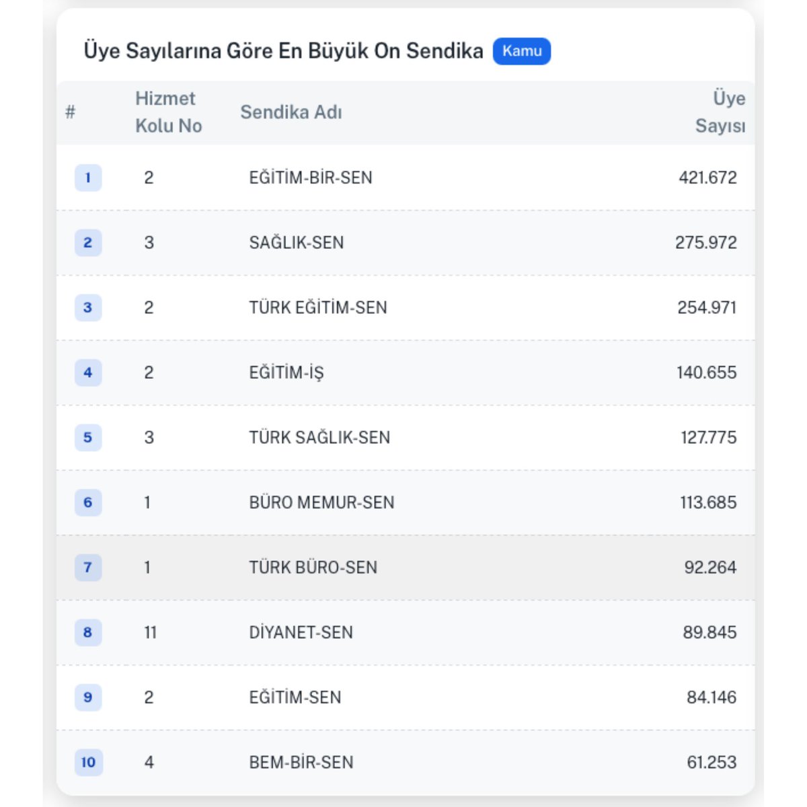807x807 pixels.
Task: Click the rank badge numbered 10
Action: pos(88,763)
